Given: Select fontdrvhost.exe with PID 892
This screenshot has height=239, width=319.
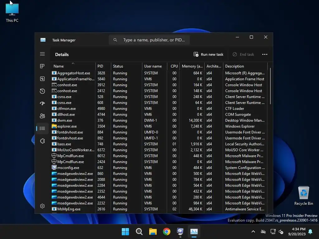Looking at the screenshot, I should (159, 138).
